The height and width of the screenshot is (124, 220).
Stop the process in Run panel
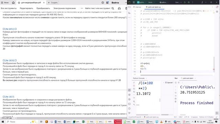(179, 83)
